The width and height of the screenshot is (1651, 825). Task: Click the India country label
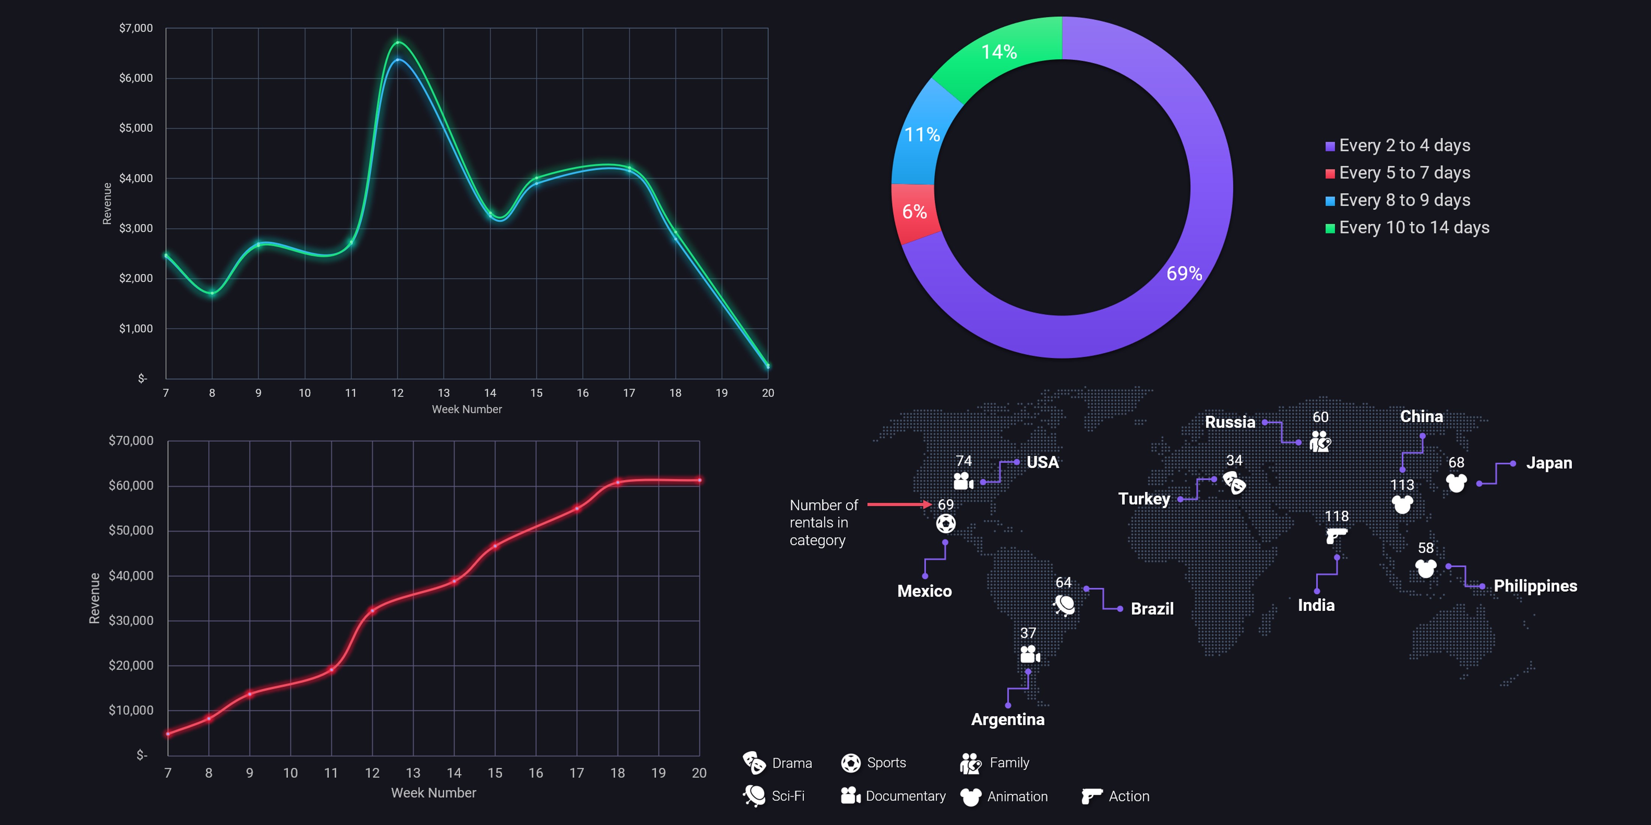tap(1316, 605)
